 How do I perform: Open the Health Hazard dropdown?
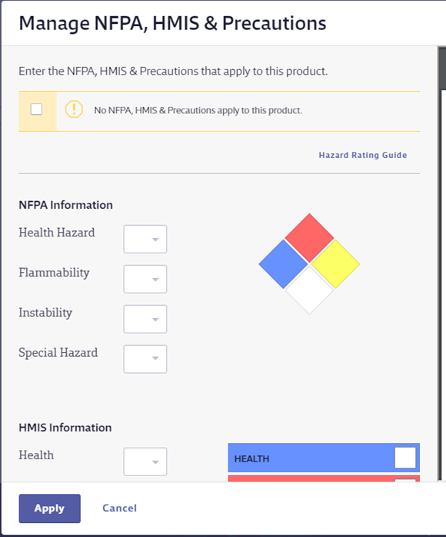145,239
